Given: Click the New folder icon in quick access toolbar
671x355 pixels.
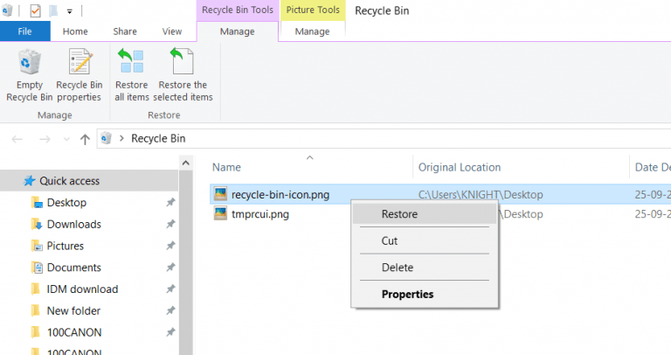Looking at the screenshot, I should (53, 10).
